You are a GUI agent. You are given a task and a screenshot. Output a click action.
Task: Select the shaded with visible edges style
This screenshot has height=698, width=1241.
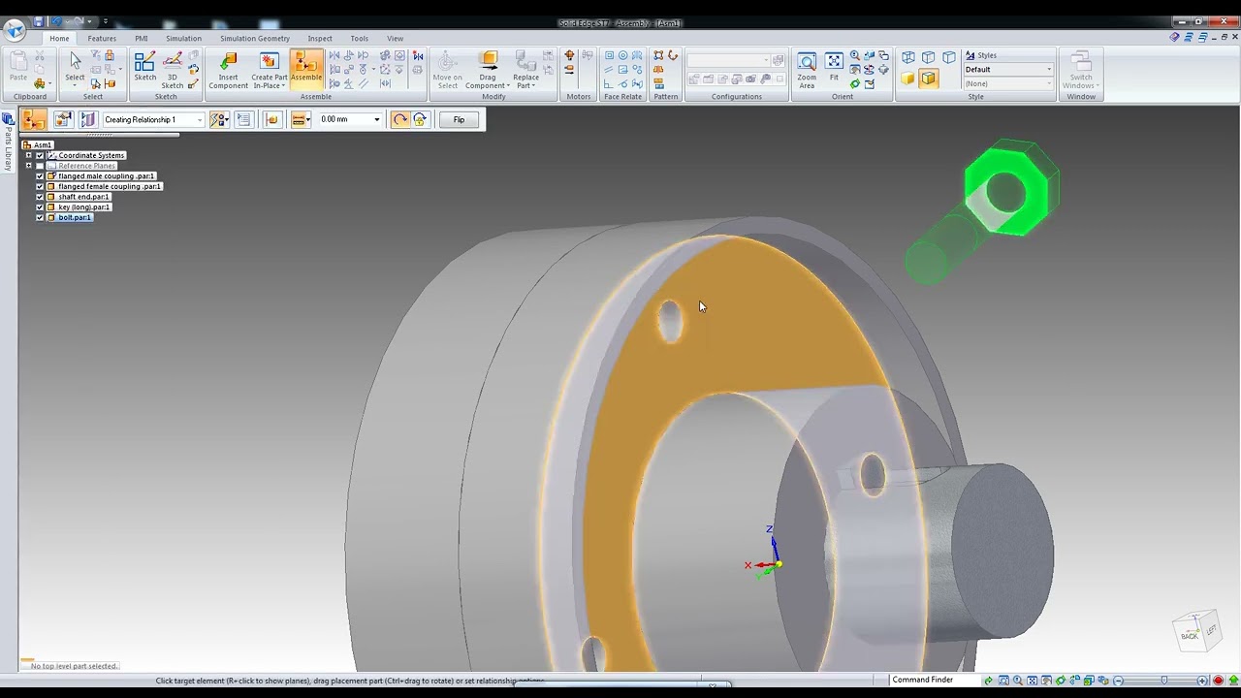tap(929, 79)
